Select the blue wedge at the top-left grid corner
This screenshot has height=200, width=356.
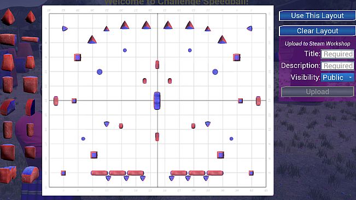[x=65, y=28]
